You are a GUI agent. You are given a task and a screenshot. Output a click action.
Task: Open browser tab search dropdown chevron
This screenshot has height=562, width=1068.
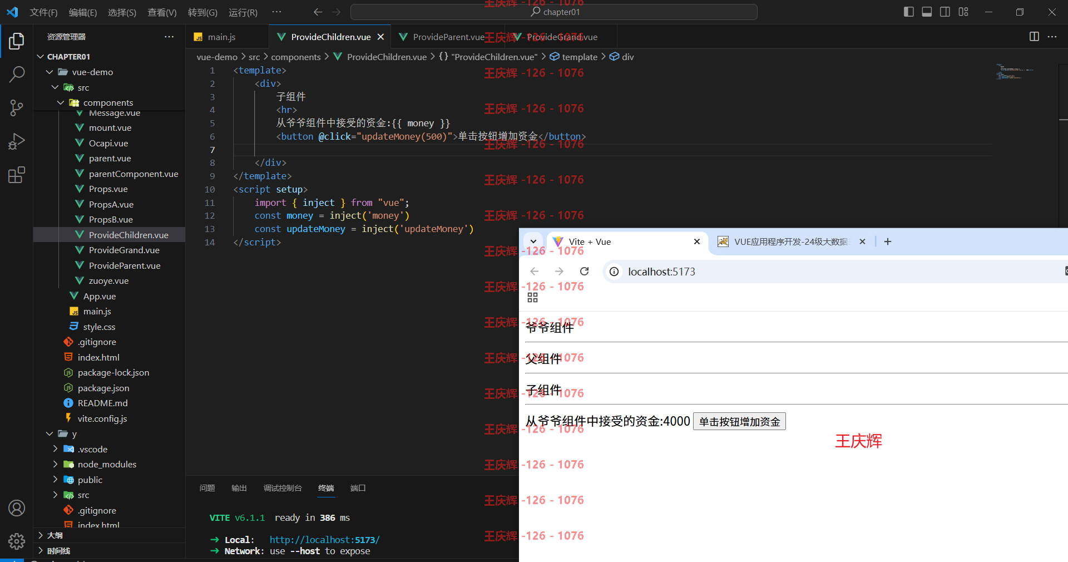533,241
